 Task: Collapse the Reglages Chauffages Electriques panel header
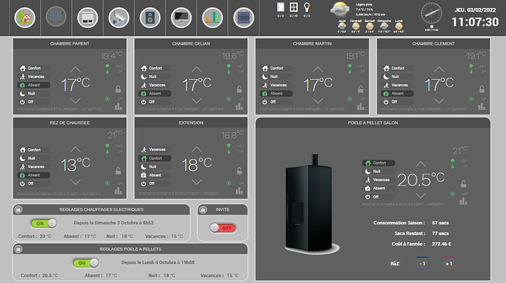[x=19, y=210]
